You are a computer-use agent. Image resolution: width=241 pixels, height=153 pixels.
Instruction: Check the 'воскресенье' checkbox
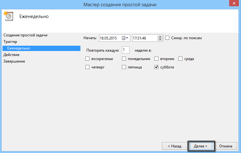(x=87, y=59)
